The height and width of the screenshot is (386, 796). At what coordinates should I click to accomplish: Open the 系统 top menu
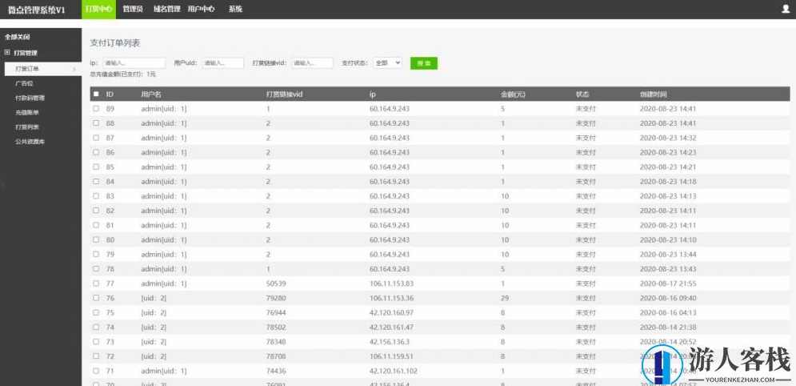click(x=235, y=9)
